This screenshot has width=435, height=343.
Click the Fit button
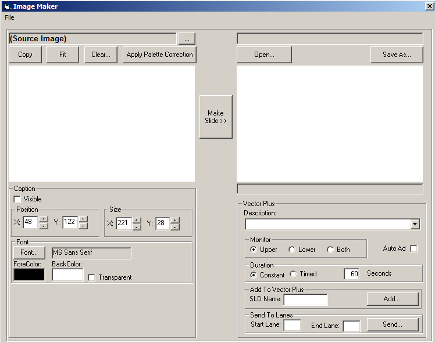pyautogui.click(x=62, y=55)
